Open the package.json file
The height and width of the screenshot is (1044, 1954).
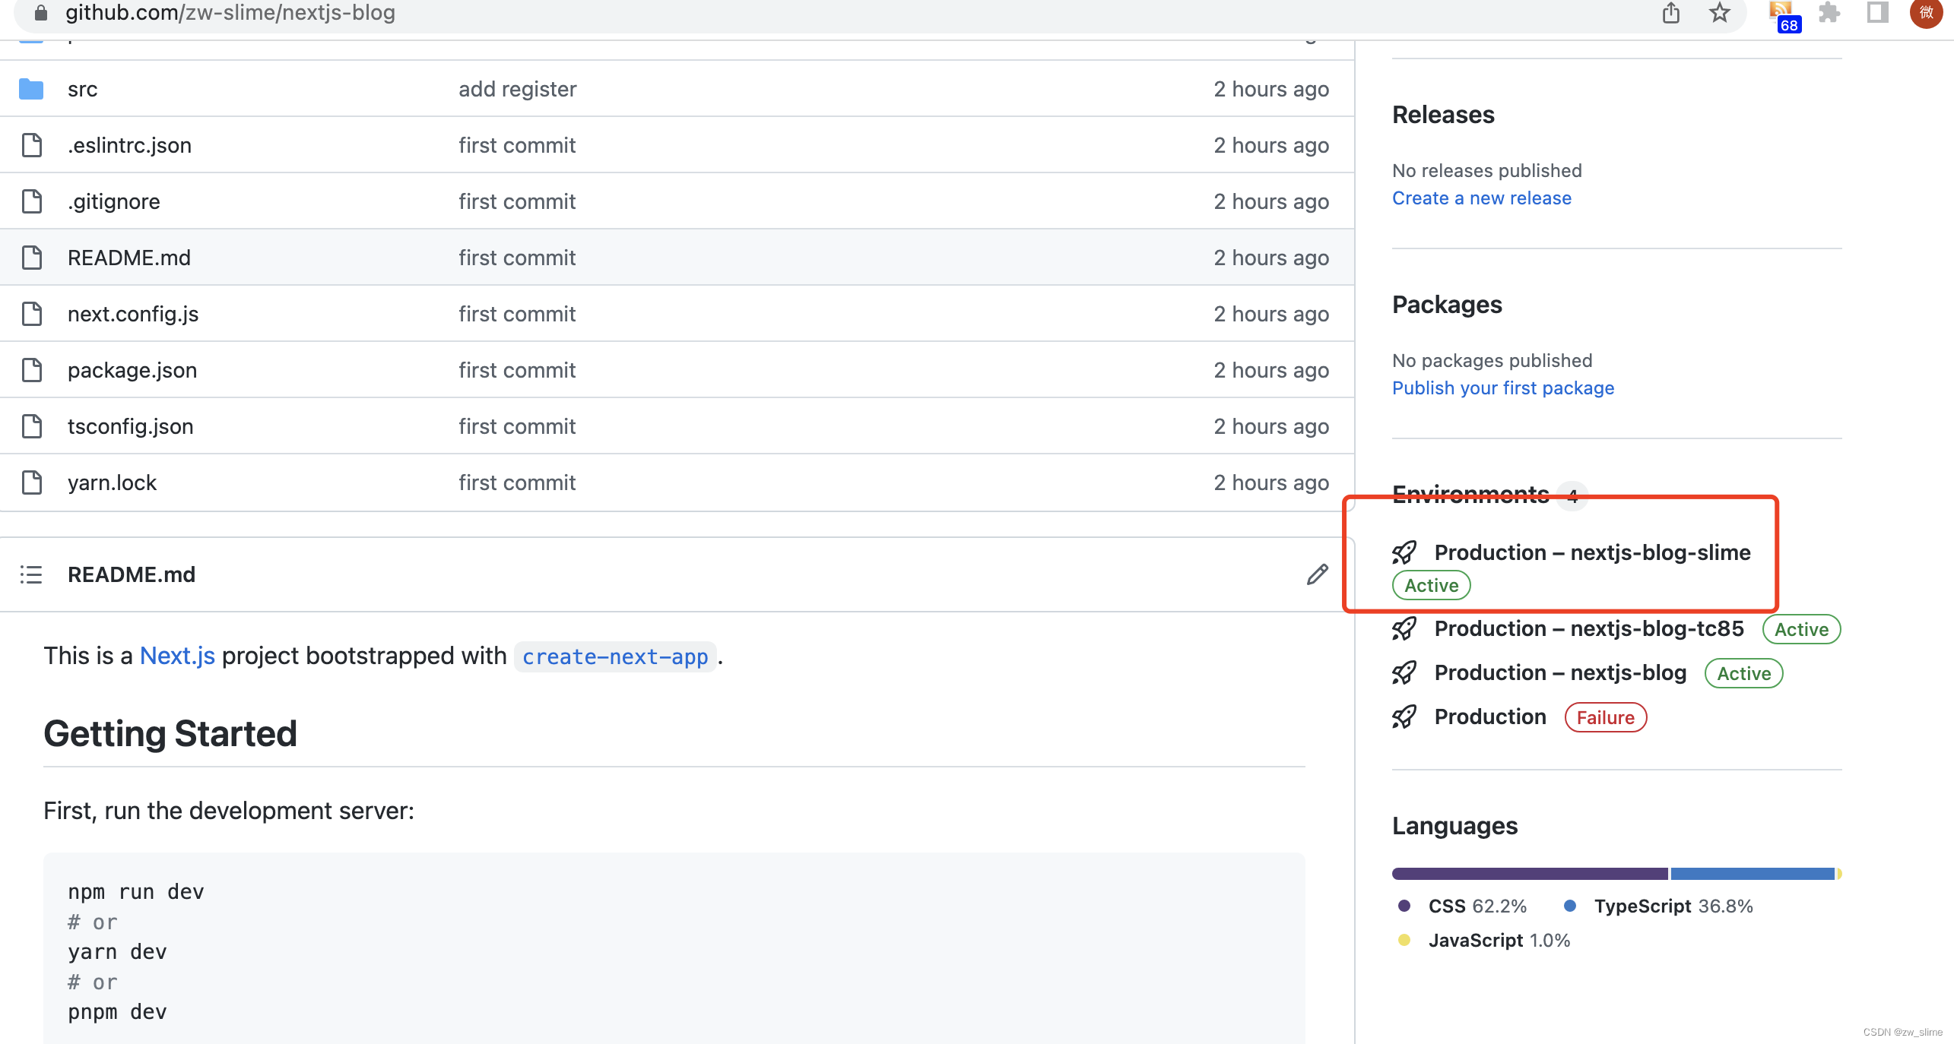pyautogui.click(x=132, y=370)
